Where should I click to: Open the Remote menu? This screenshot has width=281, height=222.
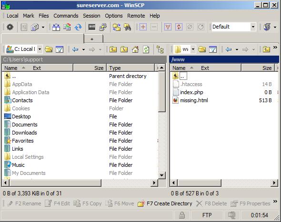click(x=136, y=16)
